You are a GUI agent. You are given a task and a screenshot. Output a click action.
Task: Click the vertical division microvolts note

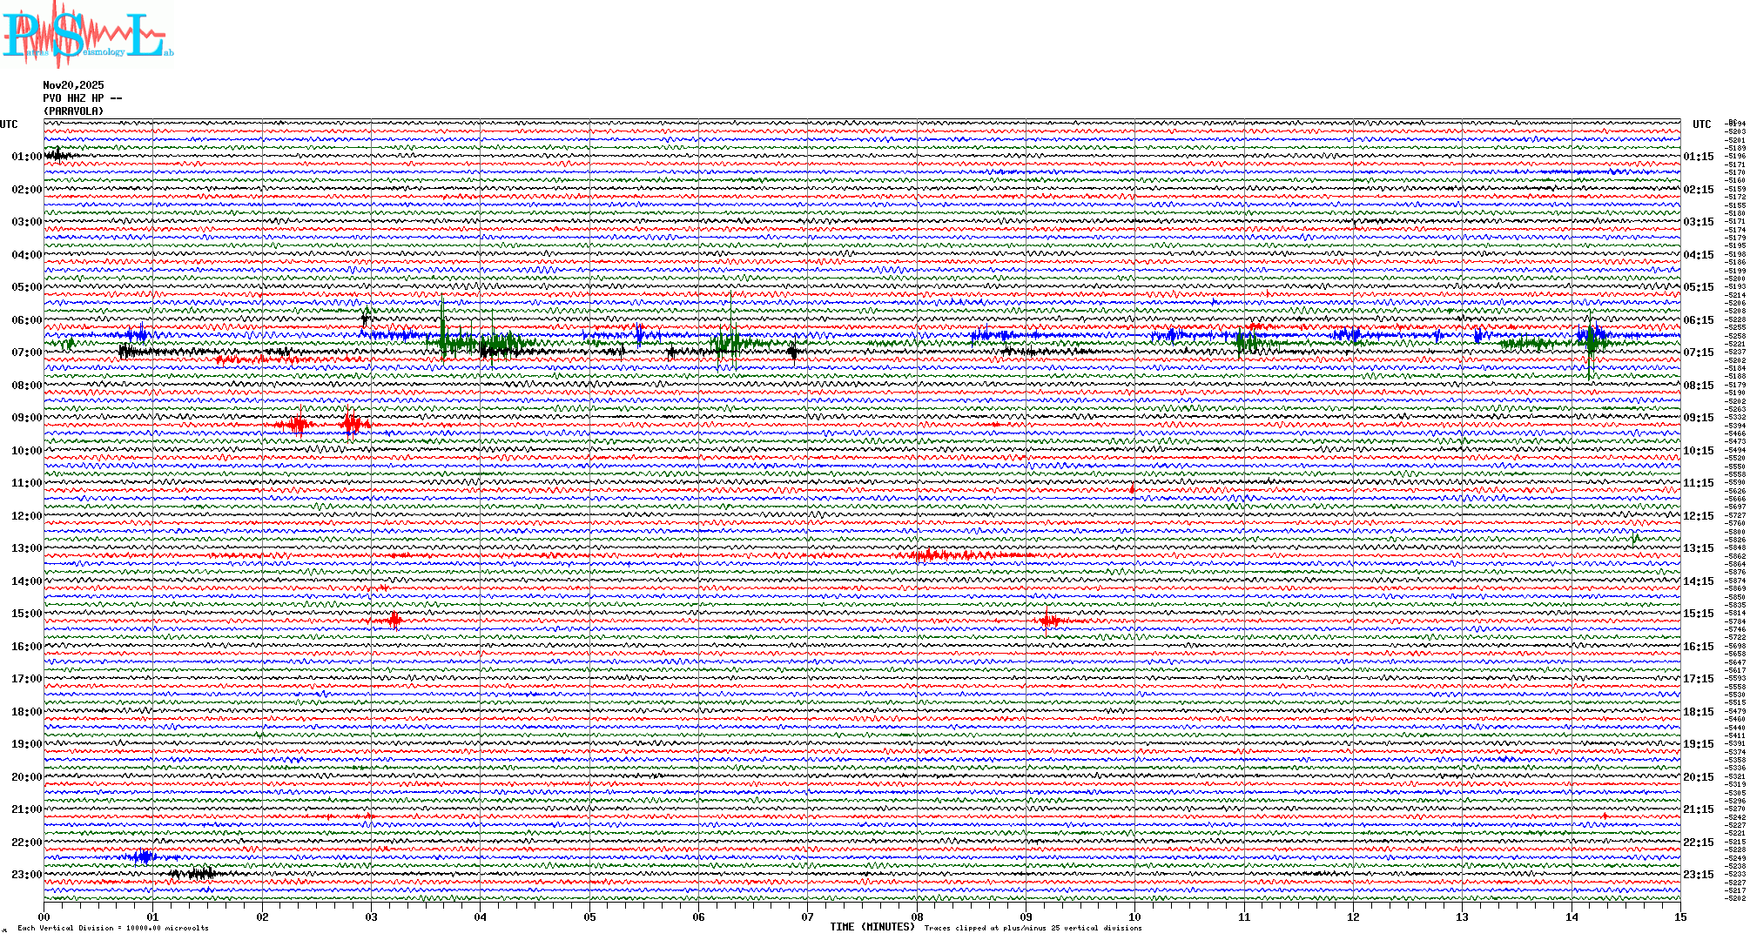pos(113,928)
